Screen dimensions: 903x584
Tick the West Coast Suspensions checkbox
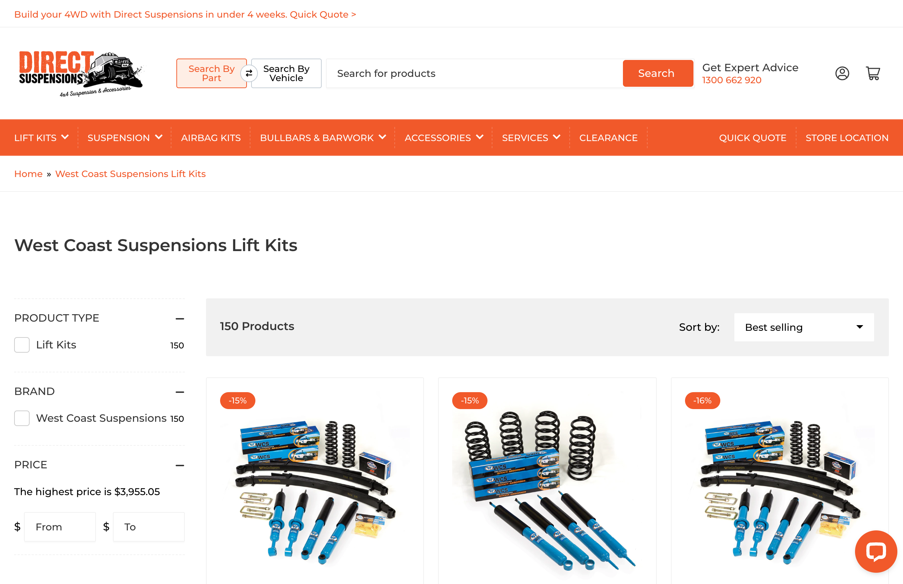point(22,418)
